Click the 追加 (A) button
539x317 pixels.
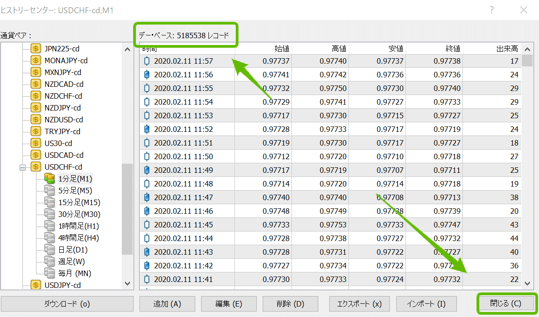click(167, 304)
